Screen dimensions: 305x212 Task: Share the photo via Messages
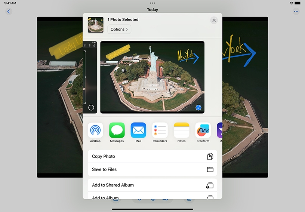click(x=117, y=130)
